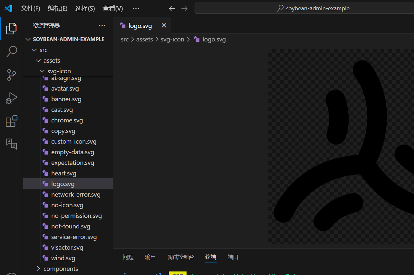Open chrome.svg in file tree
This screenshot has width=414, height=275.
(x=68, y=120)
